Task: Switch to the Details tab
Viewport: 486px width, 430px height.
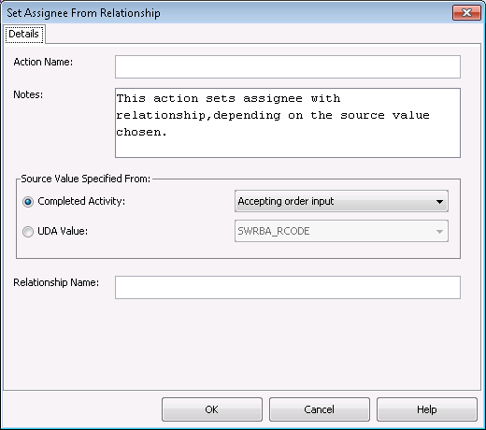Action: (x=24, y=34)
